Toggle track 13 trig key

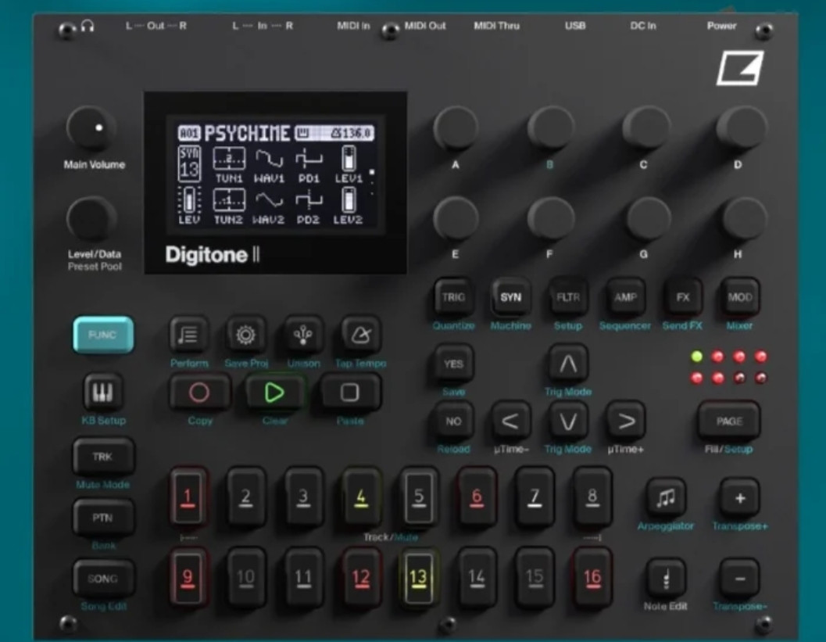418,577
